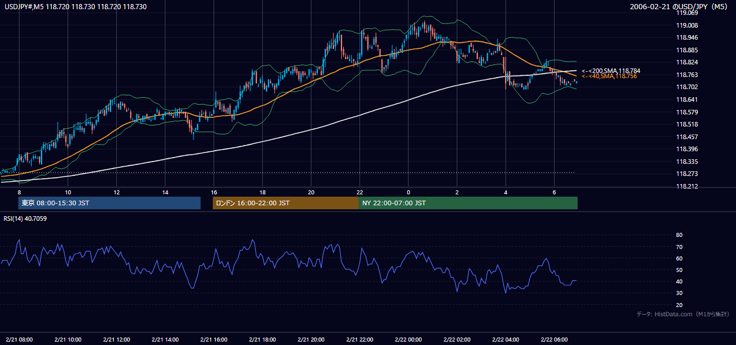This screenshot has height=345, width=736.
Task: Click the 2/21 20:00 time label
Action: [311, 339]
